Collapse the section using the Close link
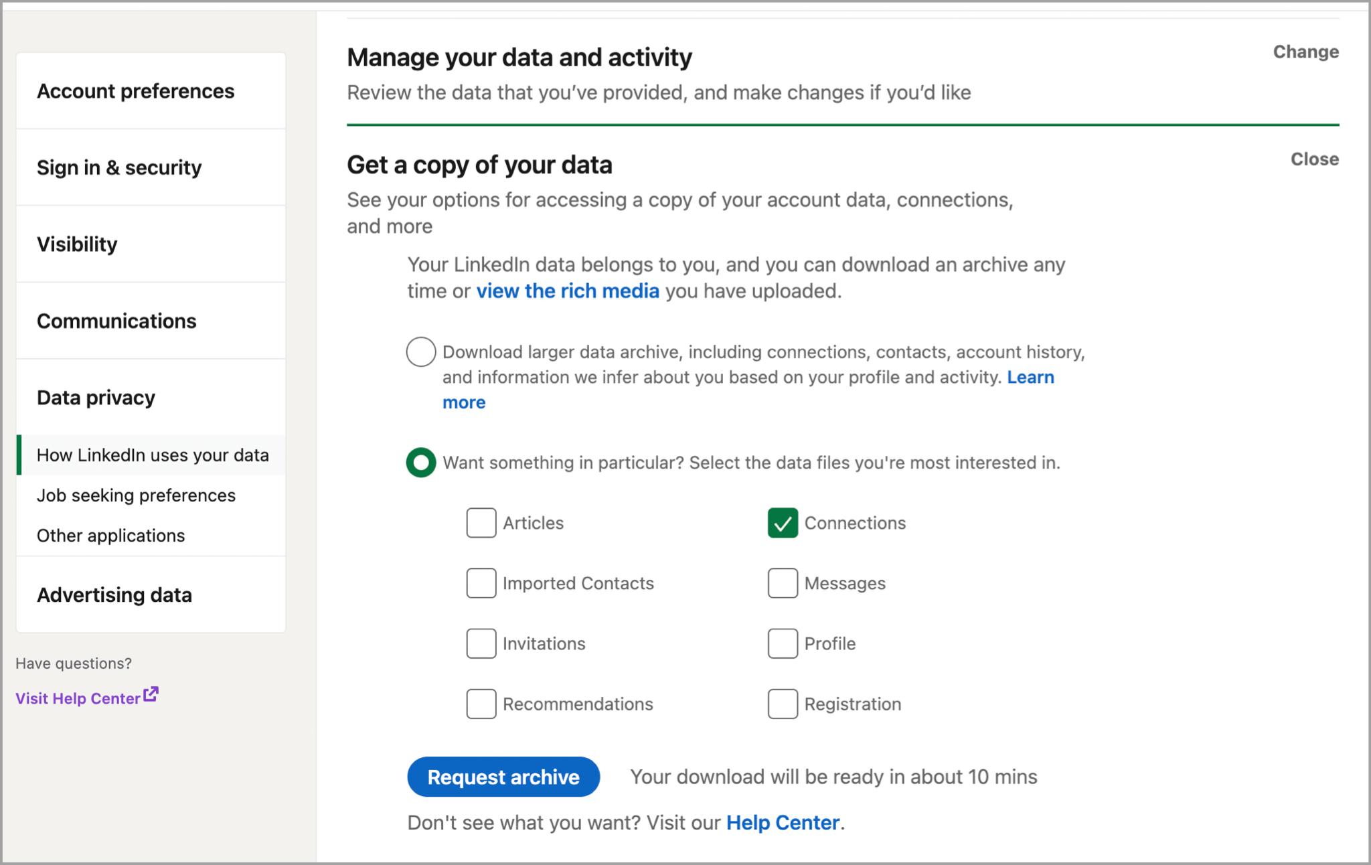The width and height of the screenshot is (1371, 865). [x=1314, y=159]
